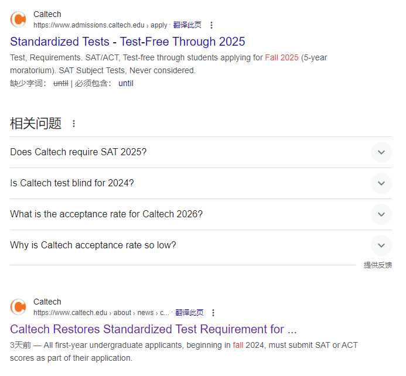The width and height of the screenshot is (406, 376).
Task: Open Standardized Tests - Test-Free Through 2025 link
Action: [127, 42]
